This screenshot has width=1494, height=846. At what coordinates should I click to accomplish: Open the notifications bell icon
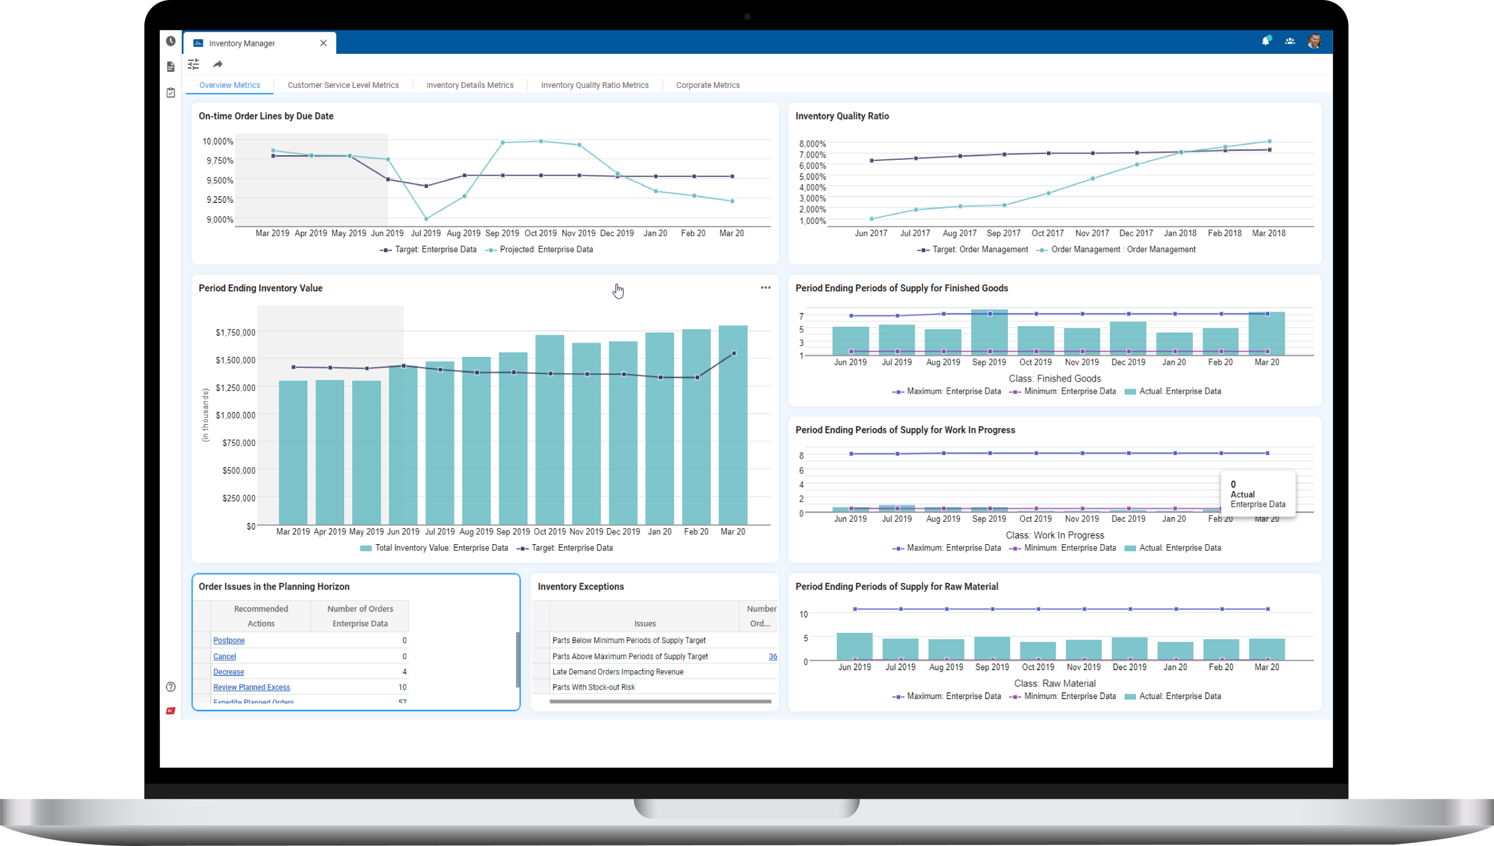click(x=1265, y=41)
